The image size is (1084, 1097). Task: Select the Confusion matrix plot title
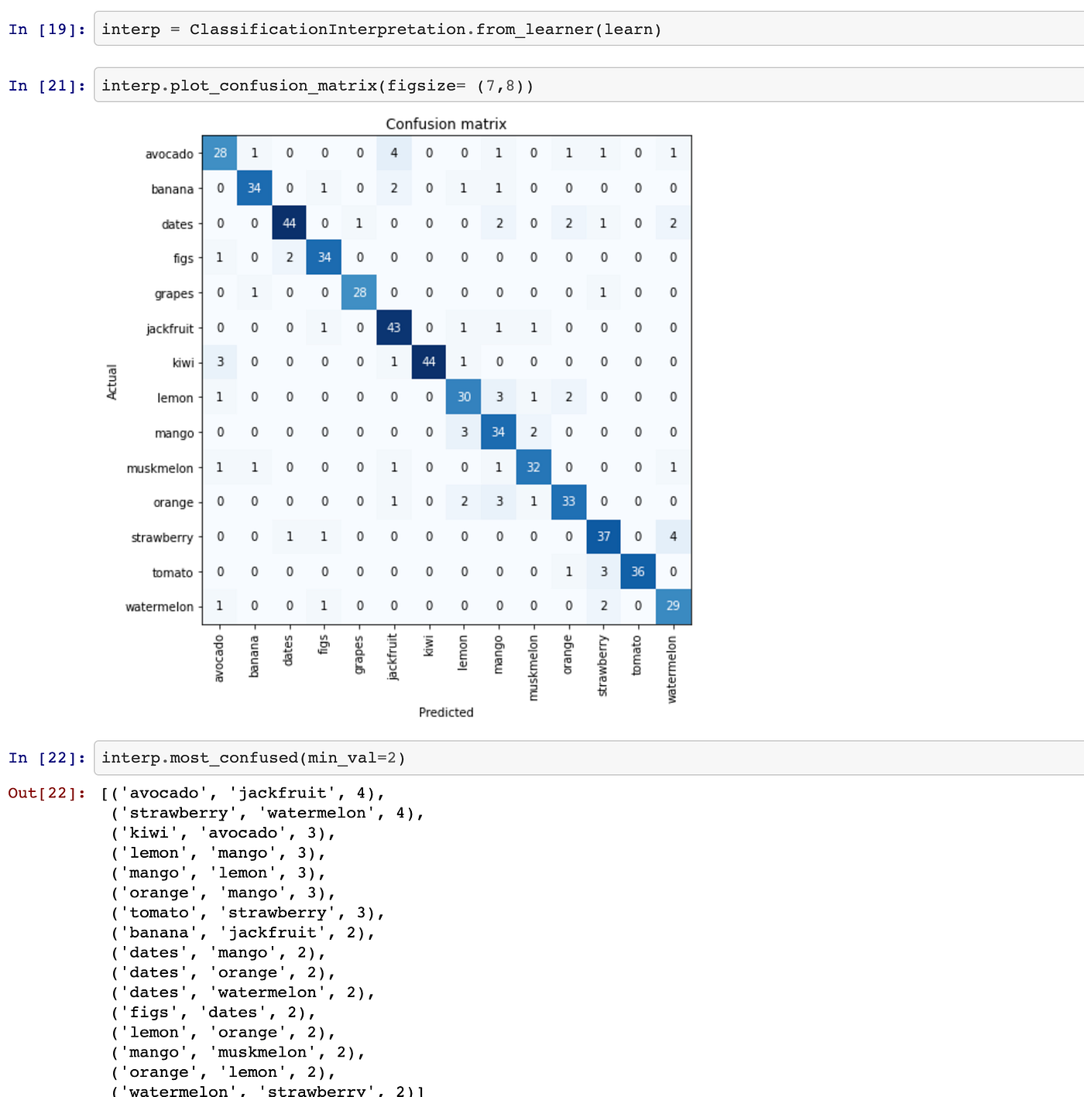point(446,124)
